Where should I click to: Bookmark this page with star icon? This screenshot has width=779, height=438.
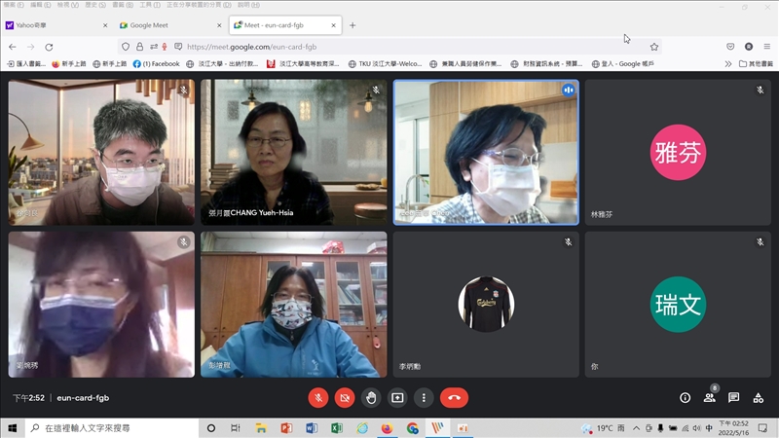click(654, 46)
